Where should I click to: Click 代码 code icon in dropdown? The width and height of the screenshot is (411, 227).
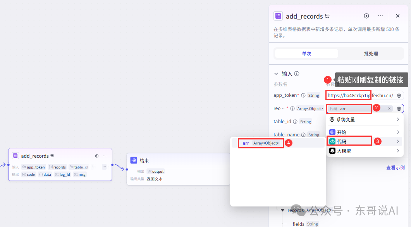pyautogui.click(x=332, y=141)
